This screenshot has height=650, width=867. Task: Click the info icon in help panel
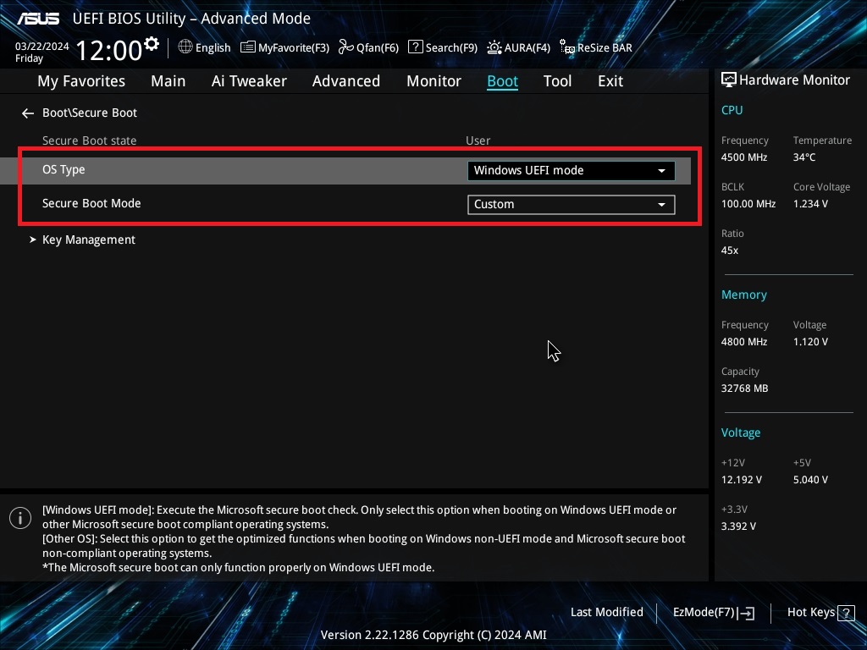[x=20, y=519]
